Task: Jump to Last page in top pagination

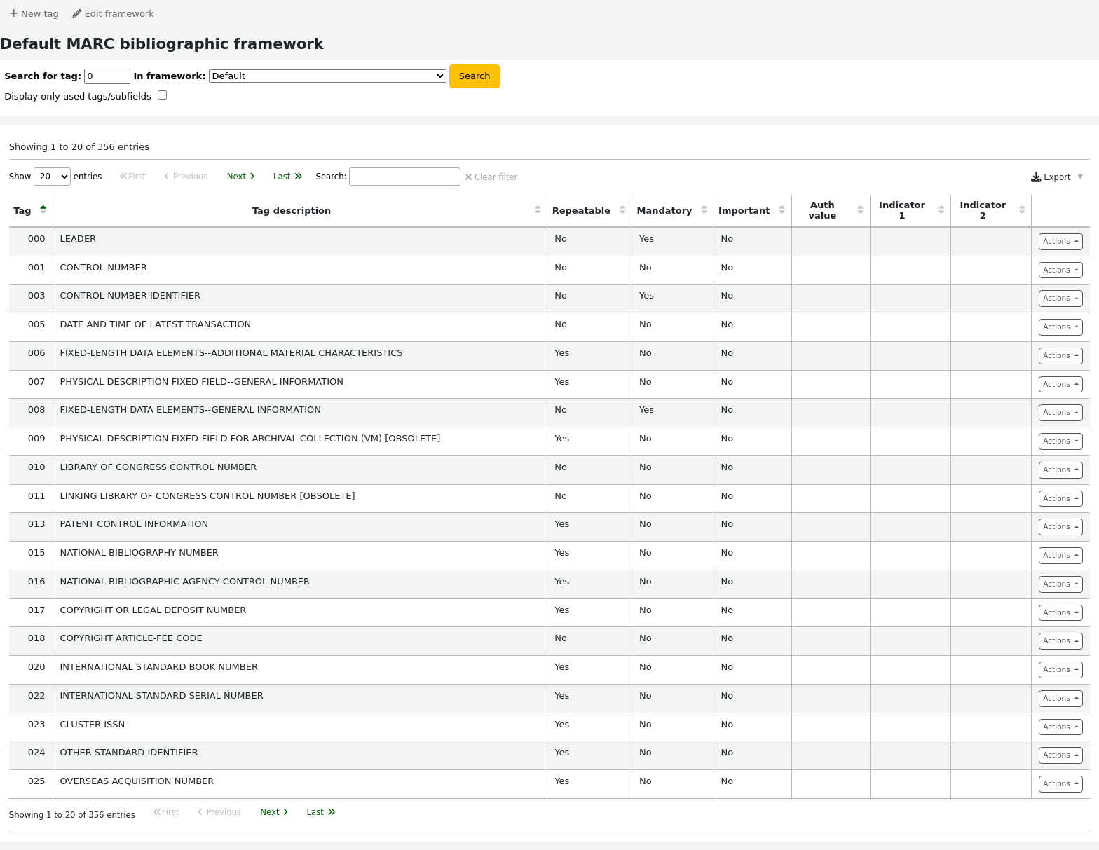Action: pyautogui.click(x=287, y=177)
